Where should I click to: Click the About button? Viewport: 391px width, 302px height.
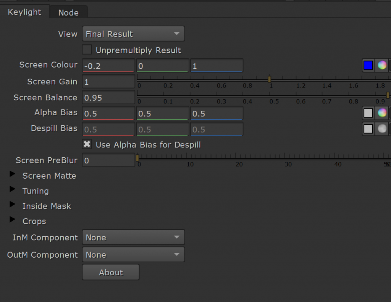(x=111, y=272)
